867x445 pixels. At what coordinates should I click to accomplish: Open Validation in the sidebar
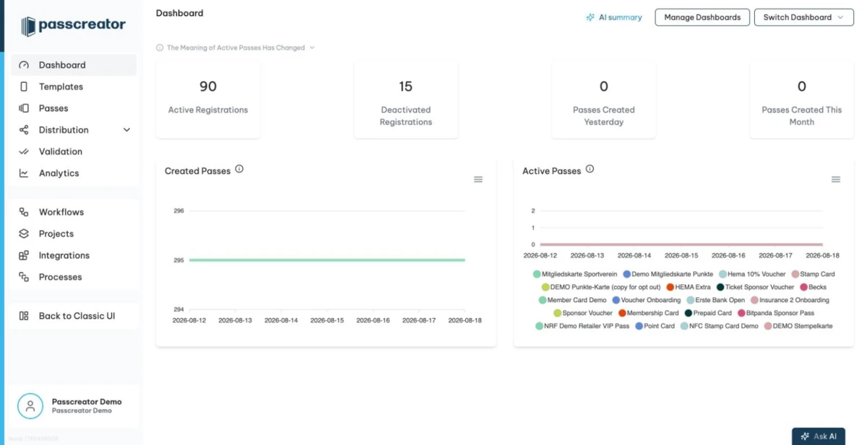point(74,151)
